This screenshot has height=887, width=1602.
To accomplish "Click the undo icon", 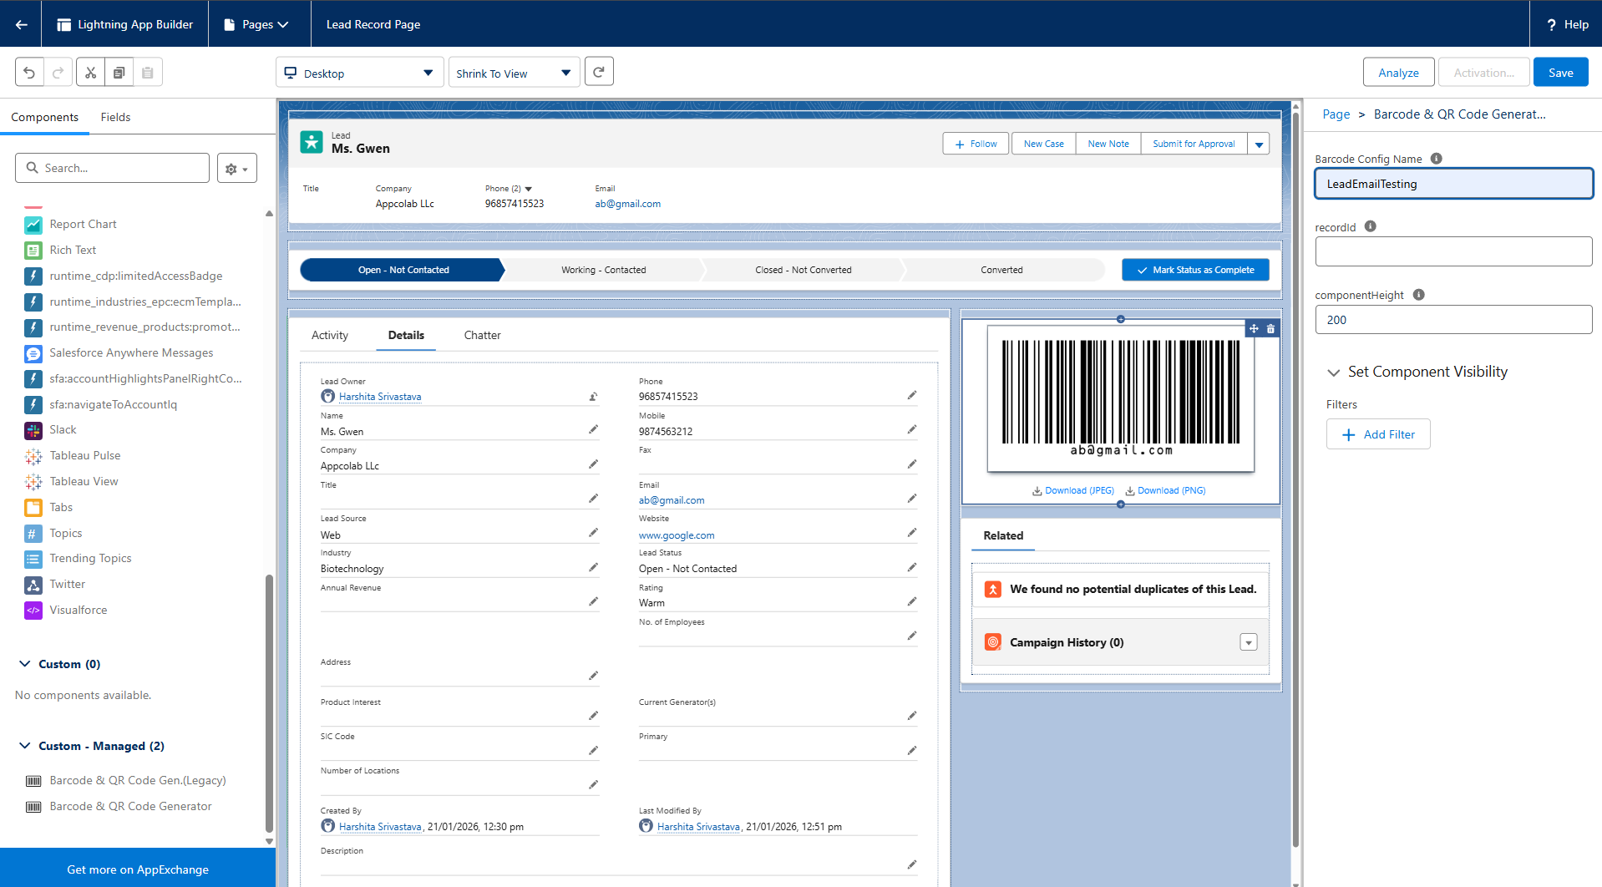I will click(x=29, y=73).
